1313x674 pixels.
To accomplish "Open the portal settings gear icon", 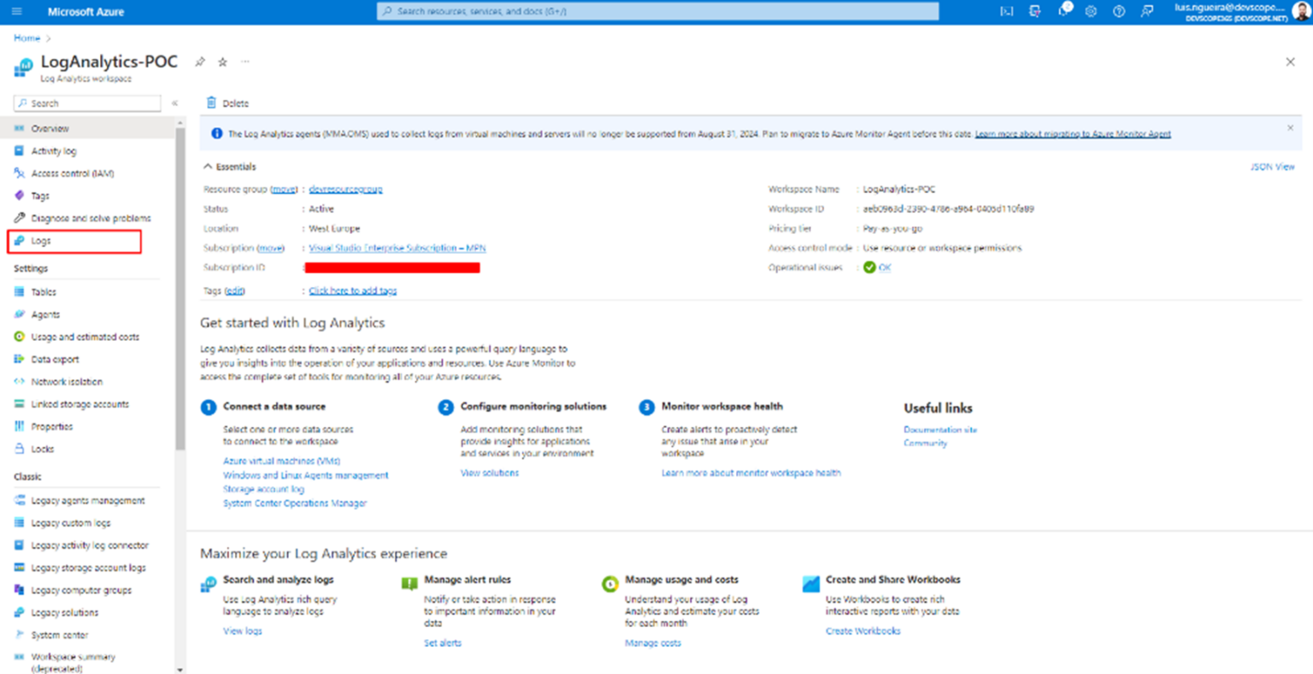I will [1091, 12].
